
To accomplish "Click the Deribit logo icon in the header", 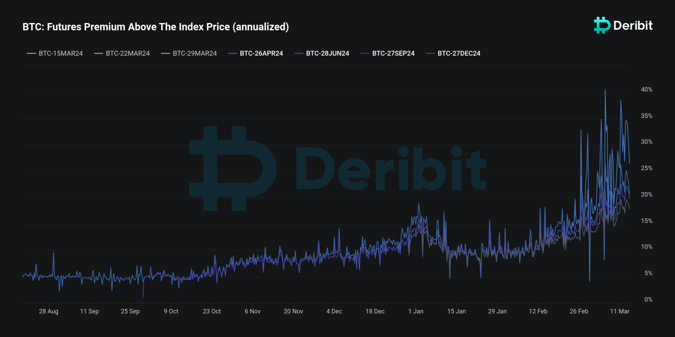I will pyautogui.click(x=602, y=25).
